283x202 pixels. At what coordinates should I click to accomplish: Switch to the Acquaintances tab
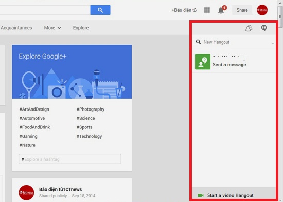point(16,28)
